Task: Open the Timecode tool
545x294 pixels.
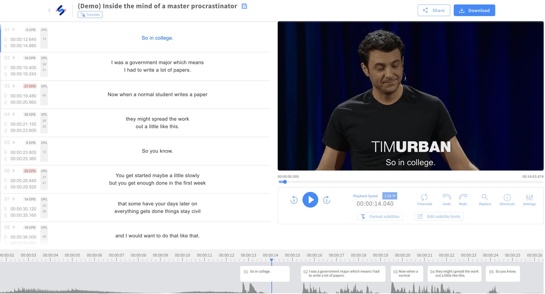Action: click(424, 200)
